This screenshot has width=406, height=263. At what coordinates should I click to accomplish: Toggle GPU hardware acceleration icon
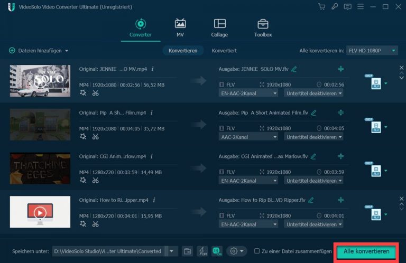pos(217,251)
